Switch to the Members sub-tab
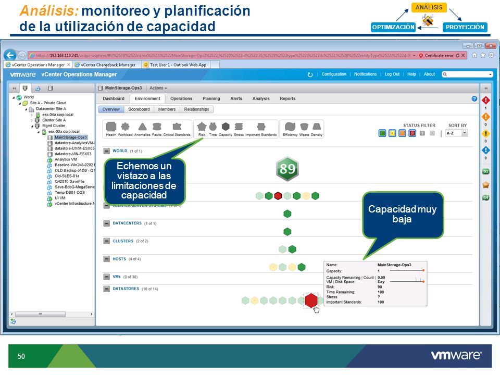 point(167,109)
